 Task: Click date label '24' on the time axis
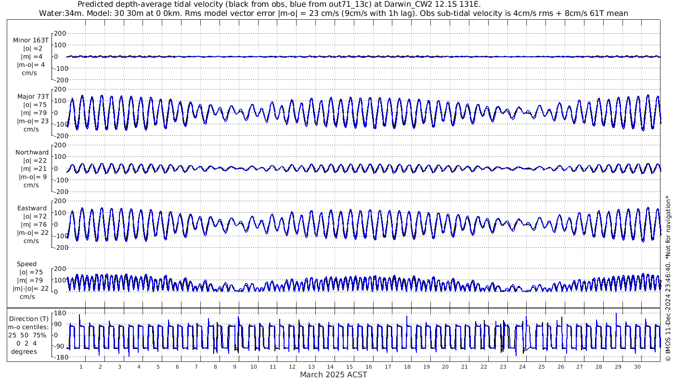(x=522, y=367)
